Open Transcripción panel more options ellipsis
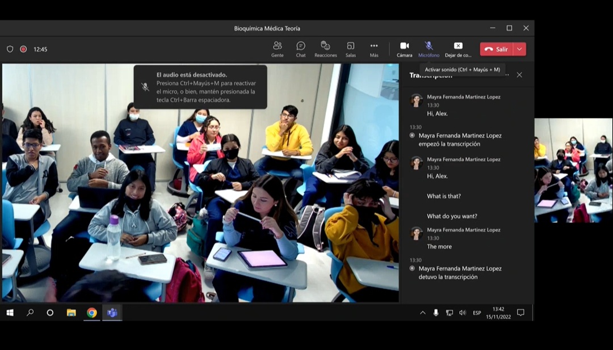The height and width of the screenshot is (350, 613). tap(507, 75)
